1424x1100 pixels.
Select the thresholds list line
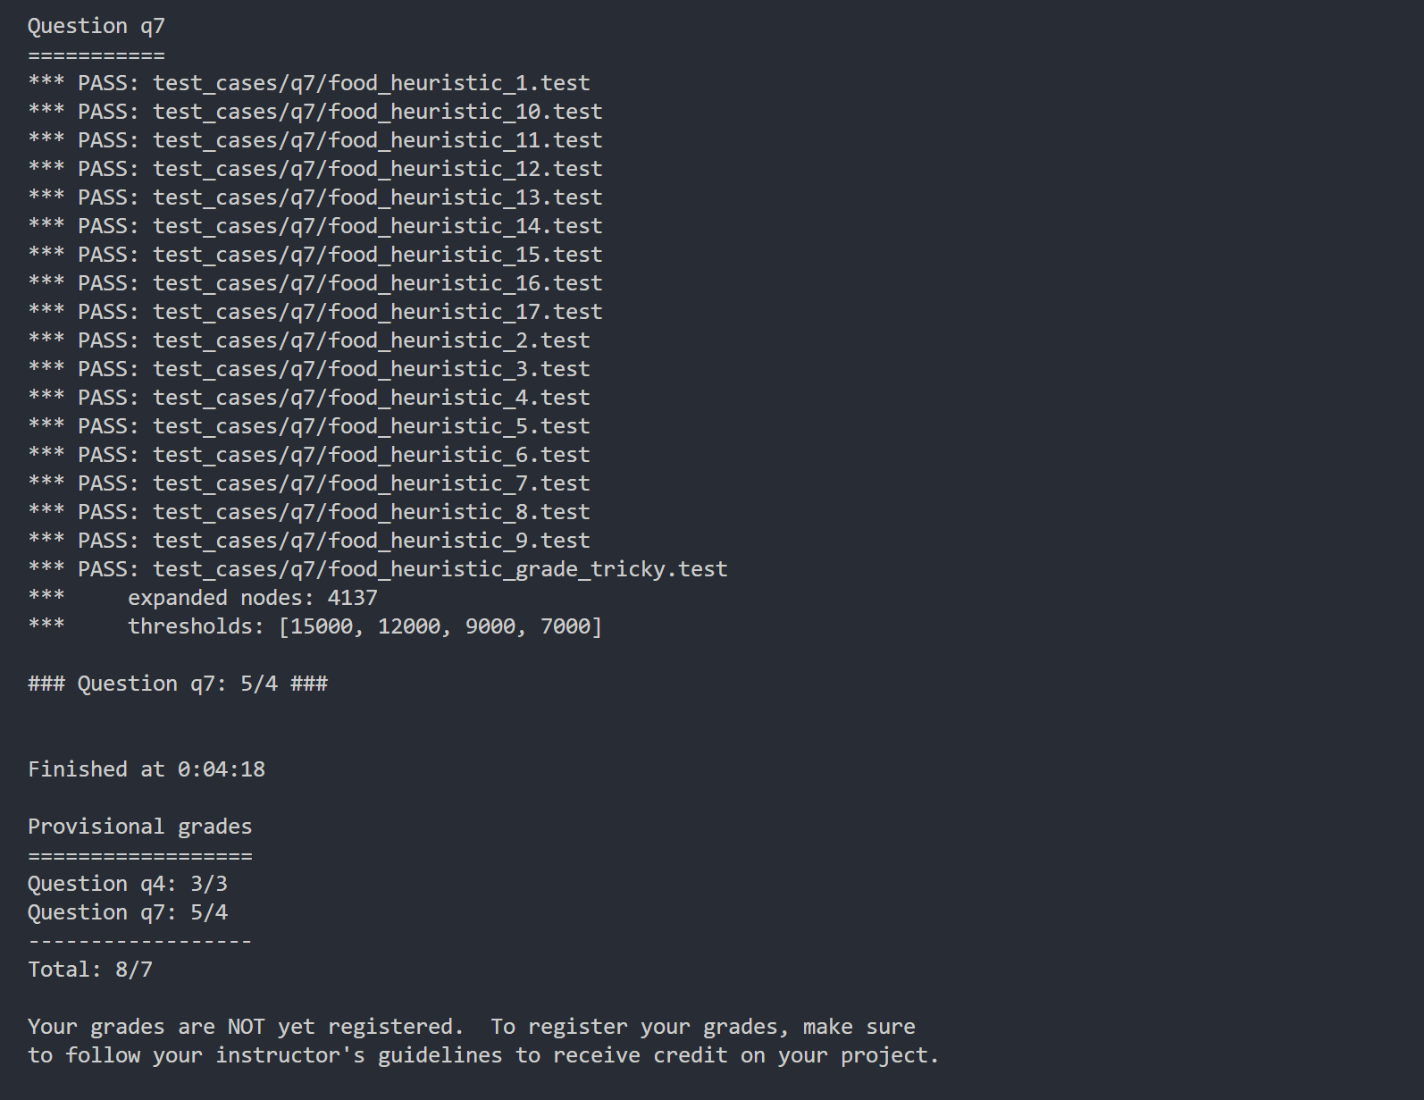(x=314, y=626)
